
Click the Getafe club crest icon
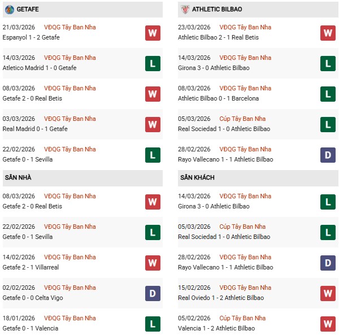point(8,10)
